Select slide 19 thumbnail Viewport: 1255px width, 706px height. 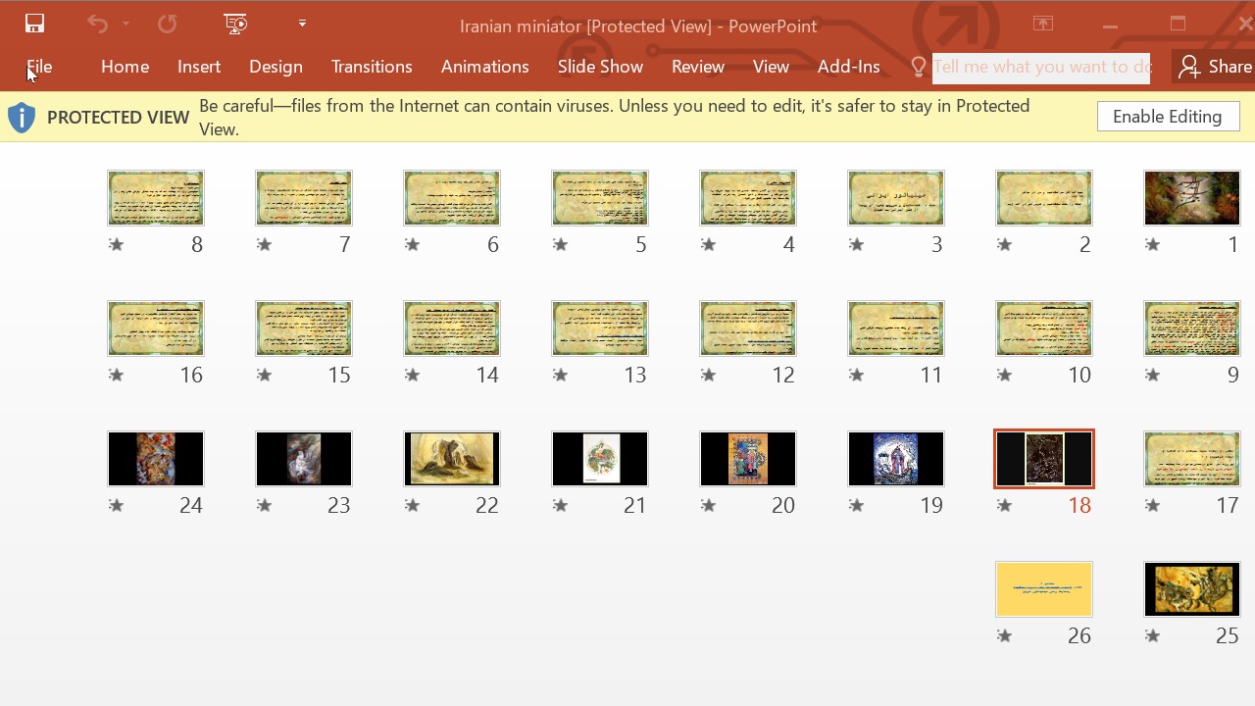tap(895, 459)
